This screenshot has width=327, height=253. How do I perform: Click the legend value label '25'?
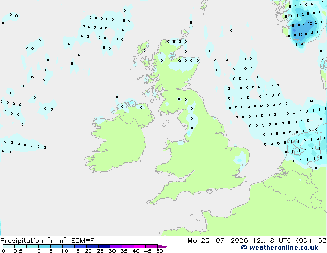tap(100, 251)
